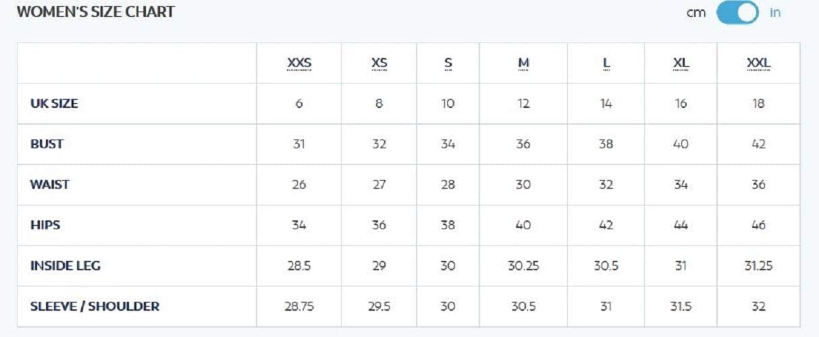Click the BUST row label
This screenshot has height=337, width=819.
click(x=47, y=144)
